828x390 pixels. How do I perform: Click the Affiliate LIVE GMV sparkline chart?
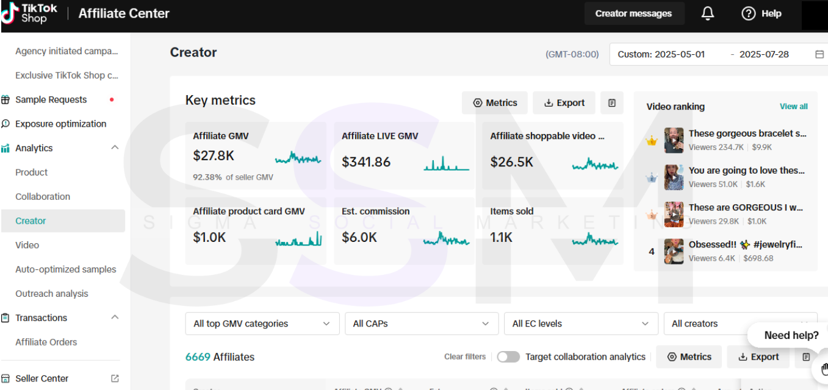(447, 163)
